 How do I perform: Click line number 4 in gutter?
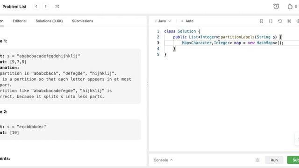point(158,49)
